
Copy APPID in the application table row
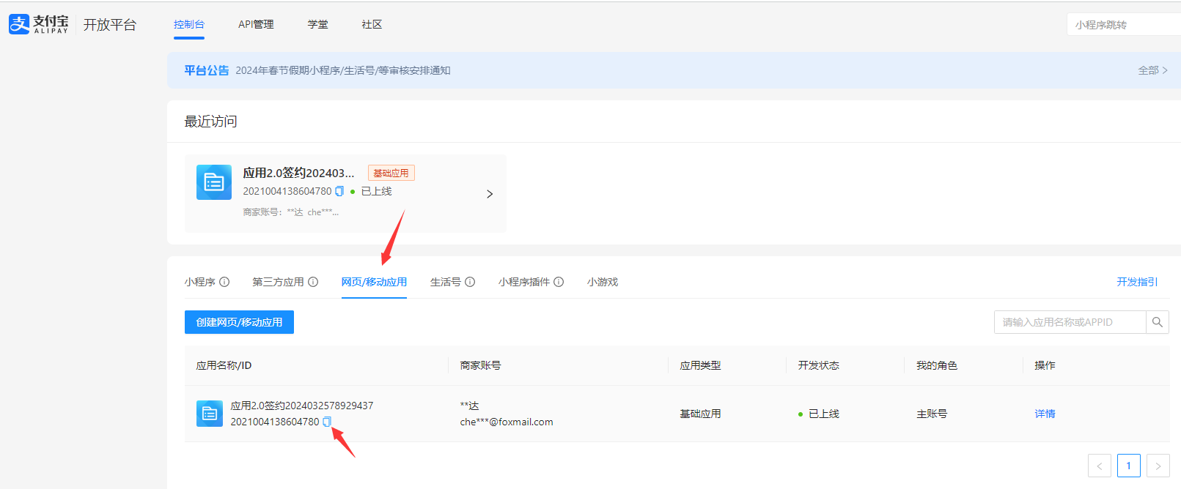[x=327, y=422]
